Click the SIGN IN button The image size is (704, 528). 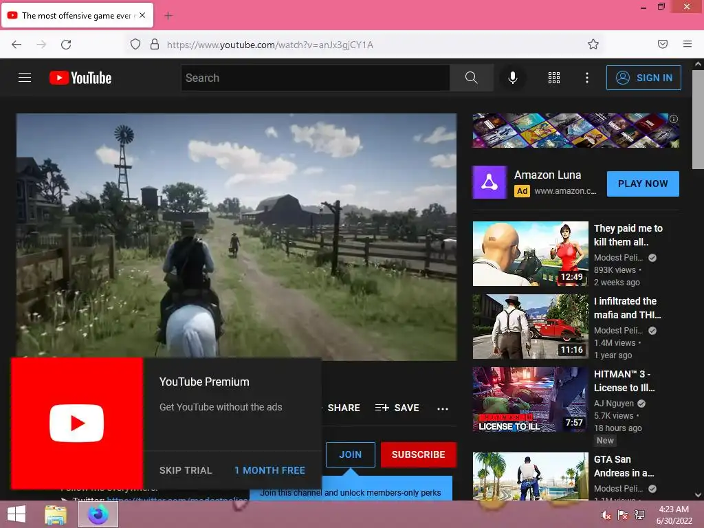tap(643, 78)
